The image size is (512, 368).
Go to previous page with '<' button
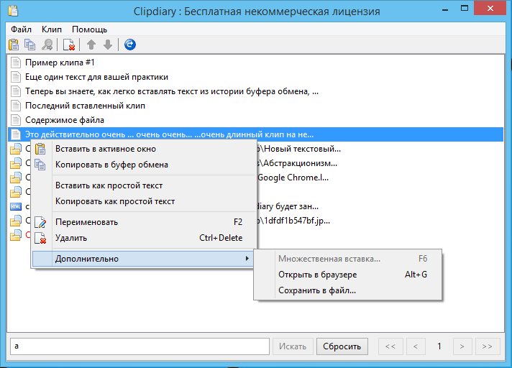pos(416,346)
